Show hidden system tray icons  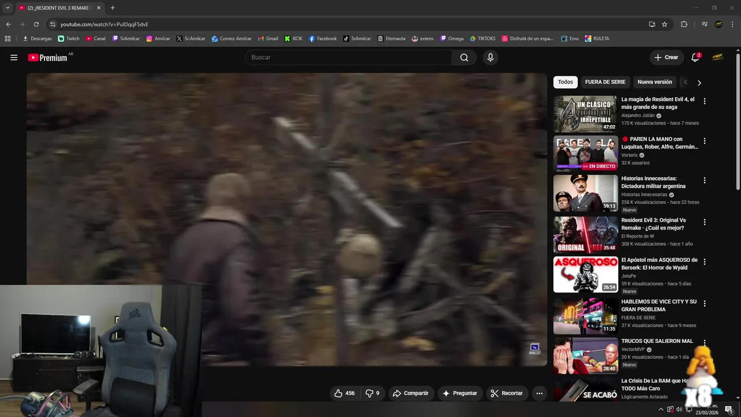661,409
